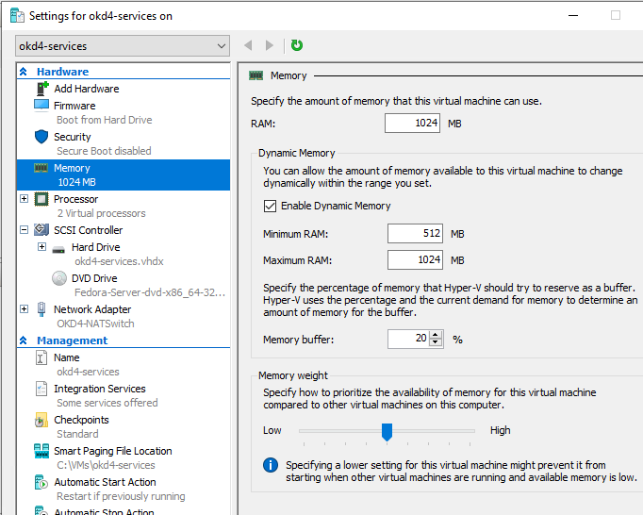This screenshot has width=643, height=515.
Task: Click the Add Hardware icon
Action: [42, 89]
